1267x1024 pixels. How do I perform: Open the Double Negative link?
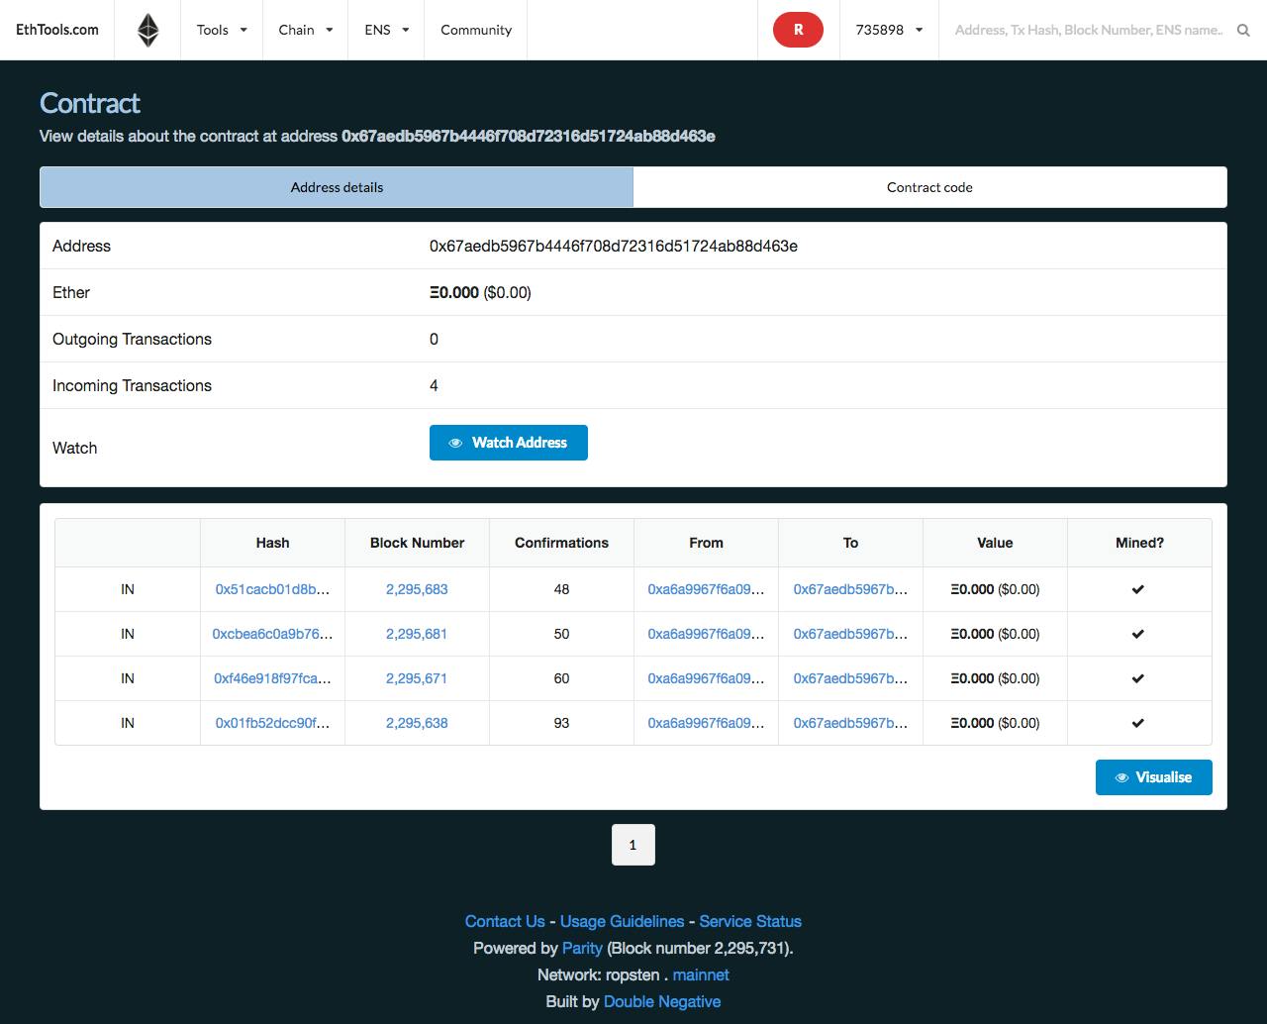pos(662,1001)
